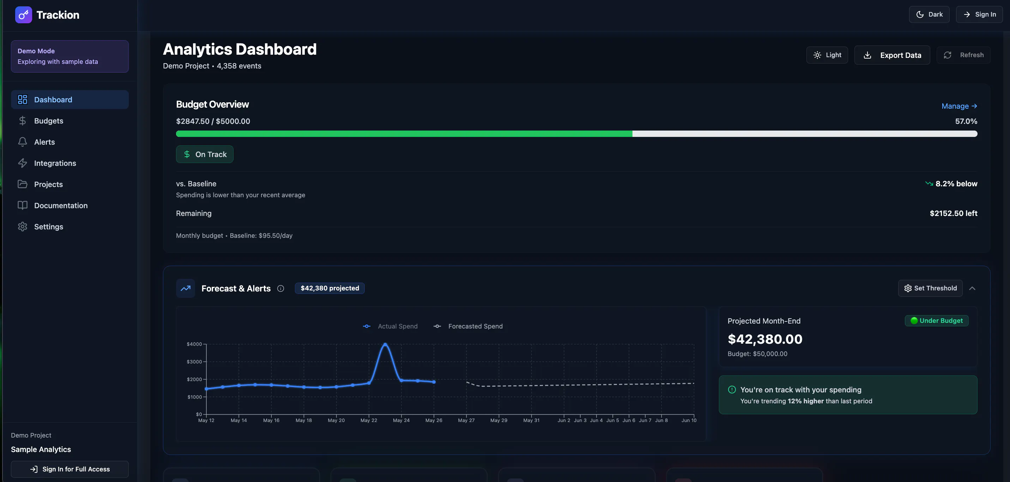This screenshot has height=482, width=1010.
Task: Click the Trackion logo icon
Action: tap(24, 15)
